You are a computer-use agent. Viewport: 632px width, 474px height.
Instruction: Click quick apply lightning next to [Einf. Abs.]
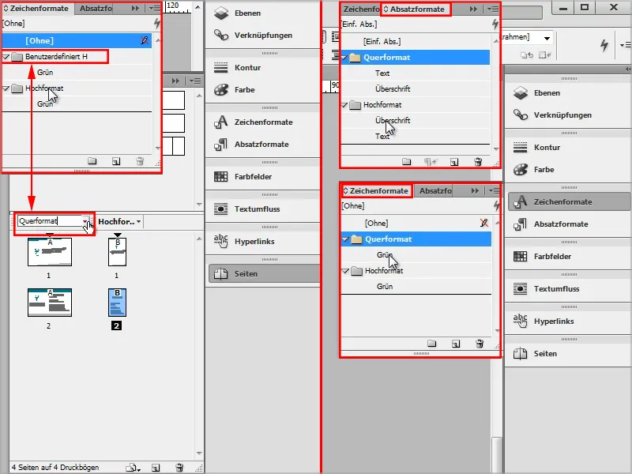click(x=495, y=24)
